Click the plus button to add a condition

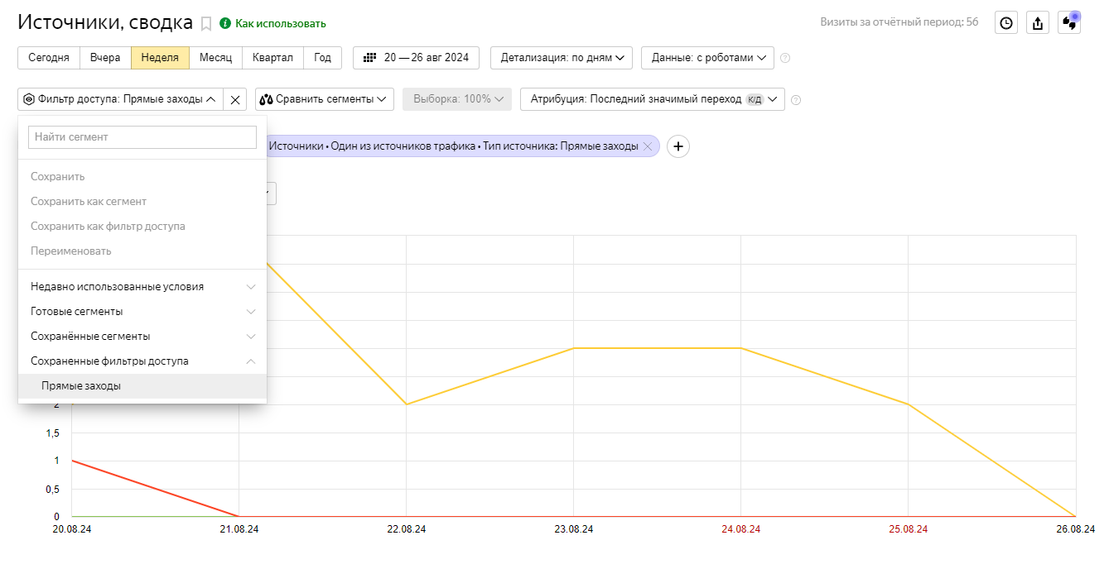(677, 146)
